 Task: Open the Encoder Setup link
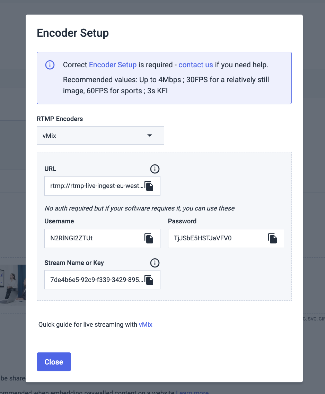click(x=113, y=65)
